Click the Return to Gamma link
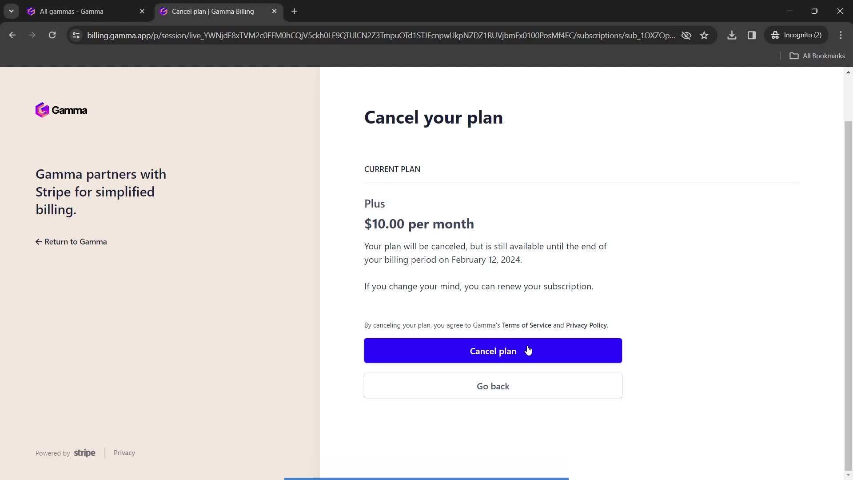 point(71,241)
